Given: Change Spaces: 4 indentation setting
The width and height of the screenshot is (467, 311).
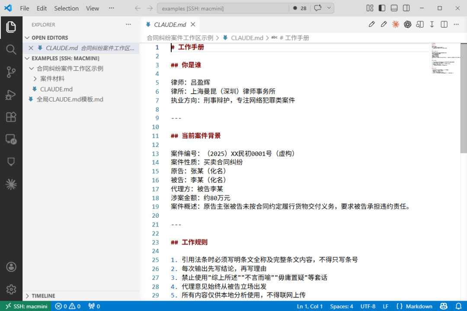Looking at the screenshot, I should point(341,306).
